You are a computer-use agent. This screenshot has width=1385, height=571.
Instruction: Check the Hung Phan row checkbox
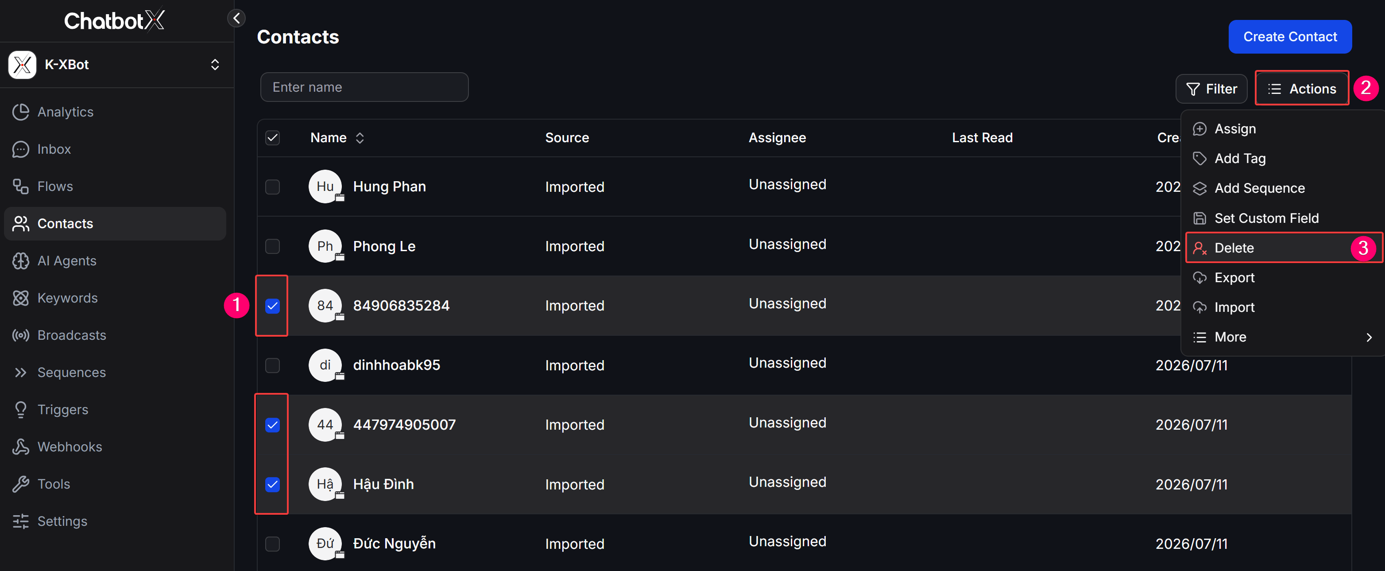(273, 186)
